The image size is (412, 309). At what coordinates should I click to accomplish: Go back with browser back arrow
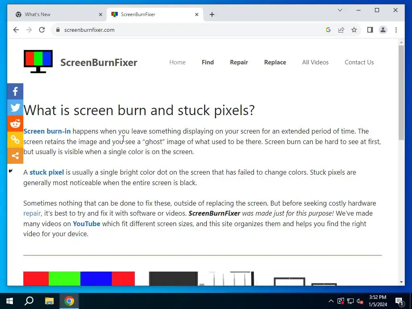[x=16, y=30]
